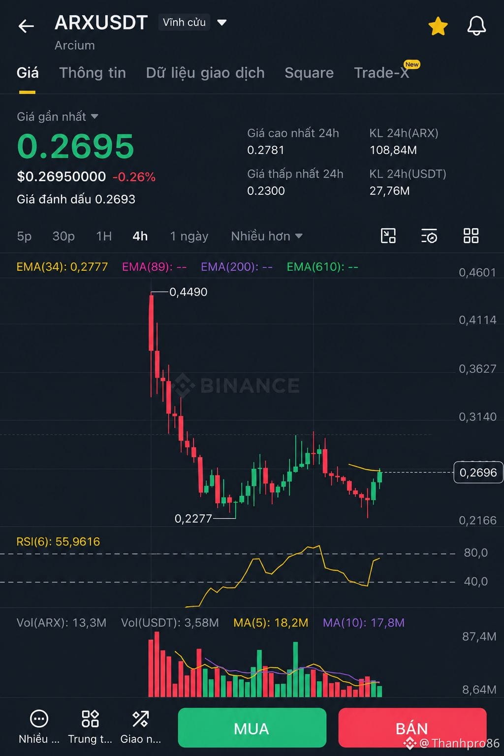
Task: Select the 4h timeframe
Action: click(x=140, y=236)
